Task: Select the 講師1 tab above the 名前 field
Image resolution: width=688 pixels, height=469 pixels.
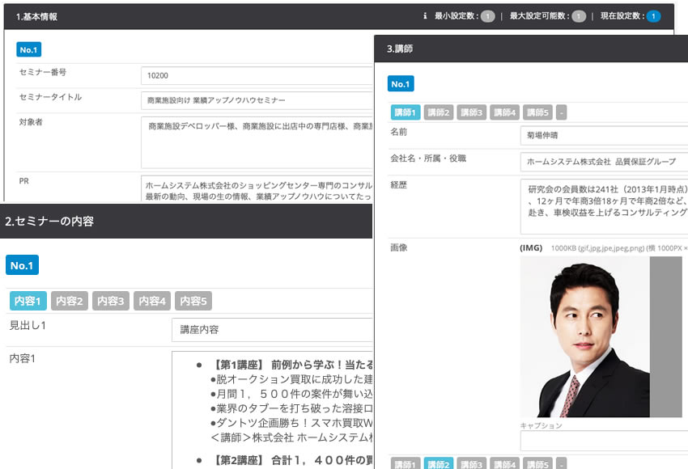Action: 406,112
